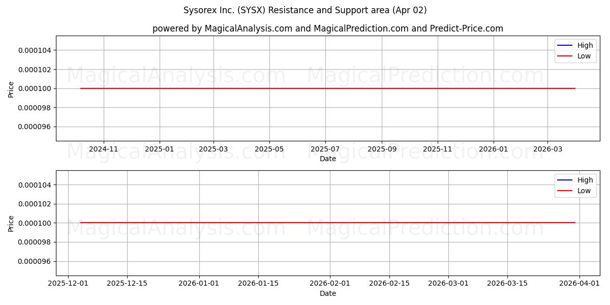Image resolution: width=610 pixels, height=305 pixels.
Task: Click the chart title mentioning Sysorex Inc. (SYSX)
Action: (305, 10)
